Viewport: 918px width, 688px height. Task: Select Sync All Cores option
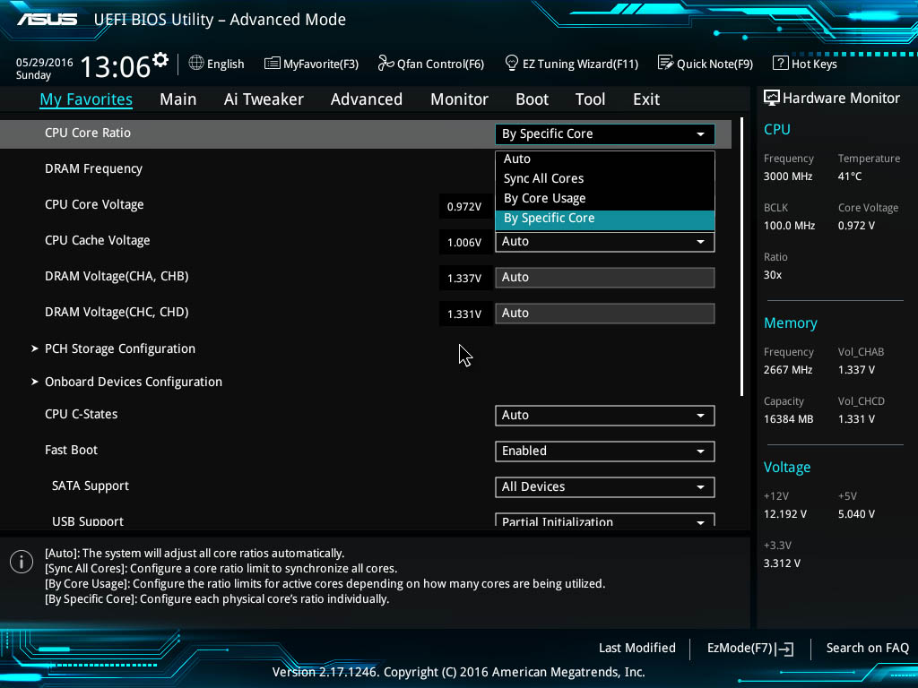coord(605,178)
